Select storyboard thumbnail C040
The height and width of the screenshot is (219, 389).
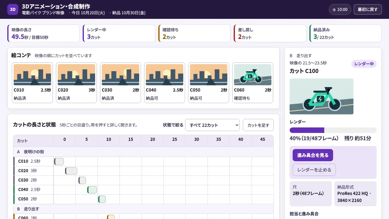(x=164, y=83)
